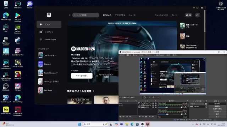Switch to the ニュース tab in store
Screen dimensions: 227x127
[x=132, y=15]
